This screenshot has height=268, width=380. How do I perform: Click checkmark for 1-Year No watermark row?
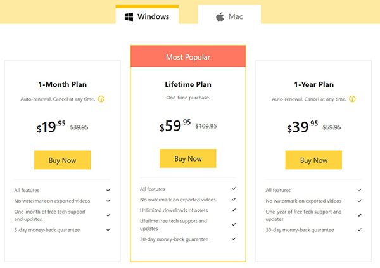pos(360,201)
